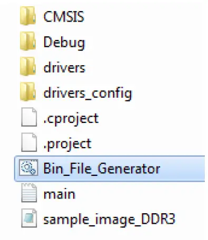Image resolution: width=208 pixels, height=240 pixels.
Task: Select the CMSIS folder name
Action: tap(64, 17)
